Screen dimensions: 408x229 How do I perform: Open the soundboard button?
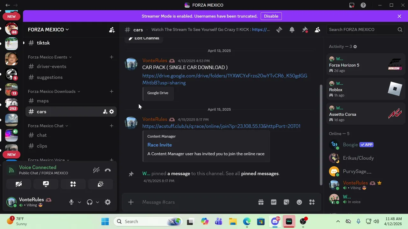click(x=100, y=184)
